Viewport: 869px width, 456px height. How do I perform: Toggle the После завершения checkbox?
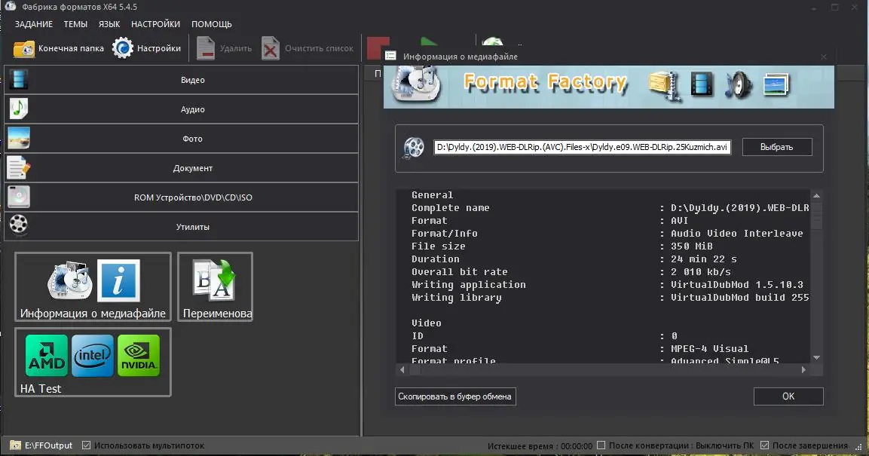(764, 445)
